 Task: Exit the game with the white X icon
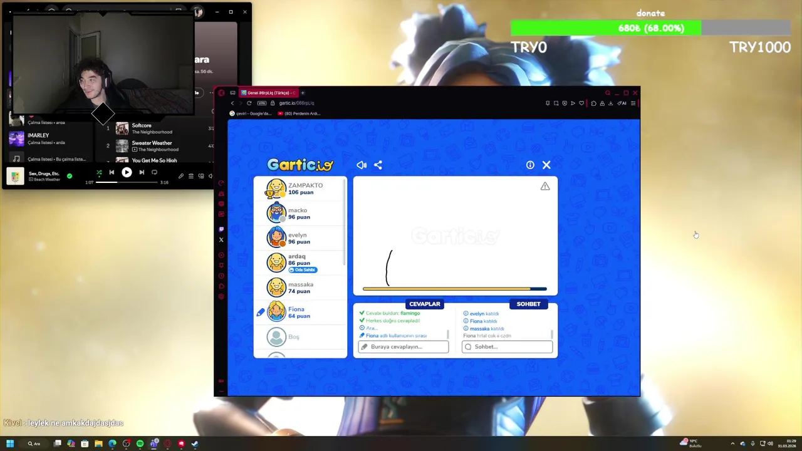click(546, 165)
